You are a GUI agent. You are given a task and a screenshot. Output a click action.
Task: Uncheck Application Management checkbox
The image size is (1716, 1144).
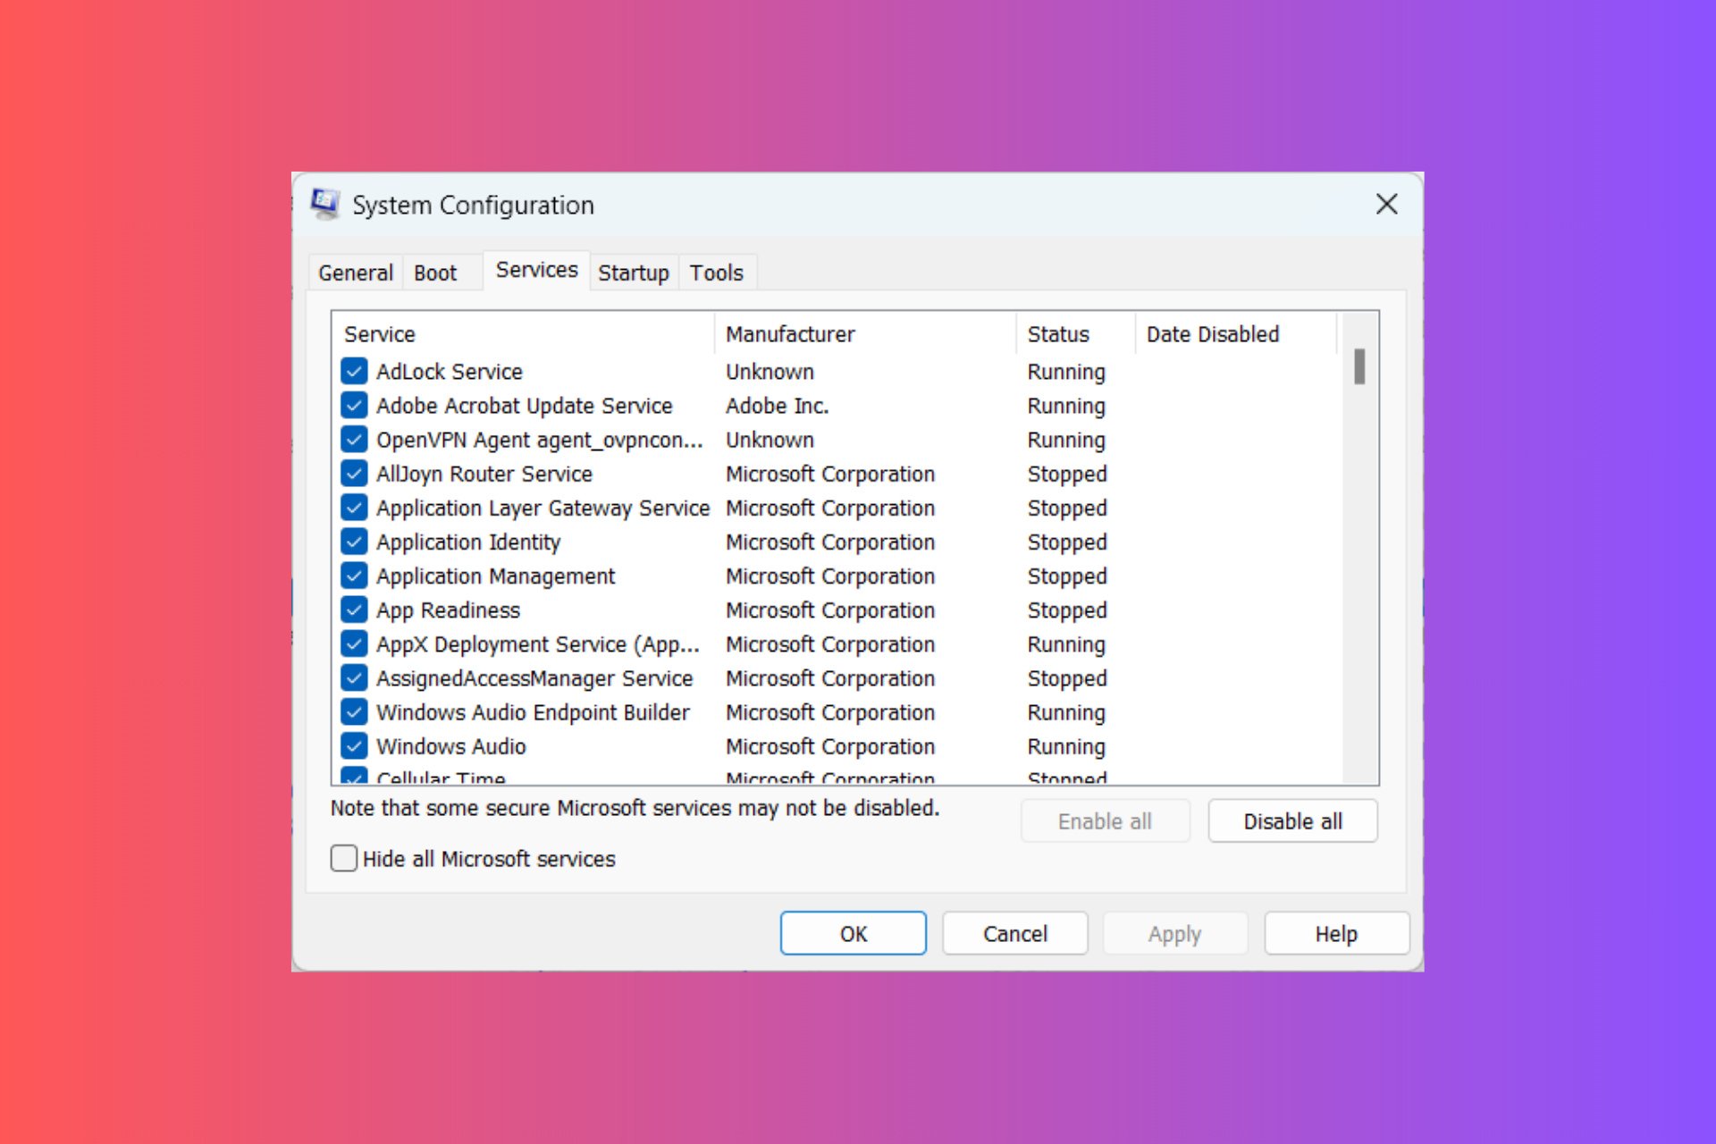click(x=354, y=576)
